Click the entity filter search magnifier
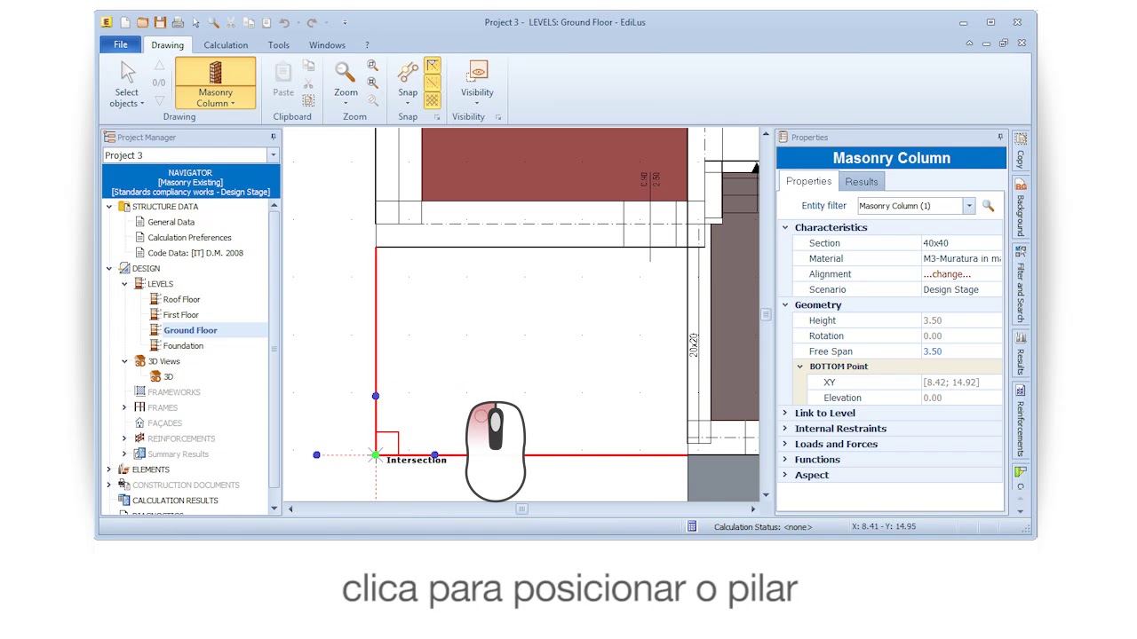 click(x=988, y=206)
